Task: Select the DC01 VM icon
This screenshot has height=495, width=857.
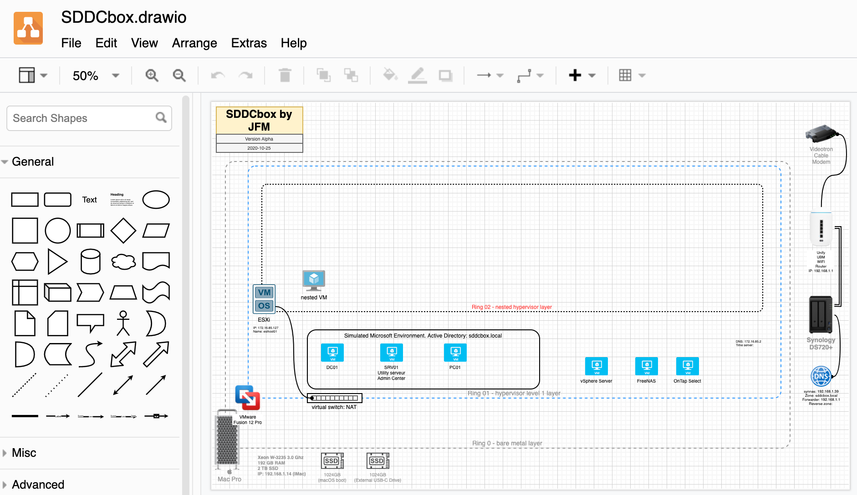Action: pos(332,353)
